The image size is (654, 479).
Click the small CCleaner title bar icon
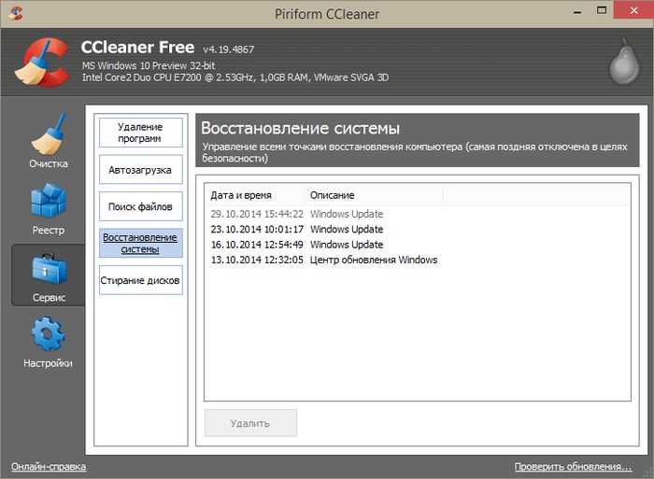click(x=16, y=13)
